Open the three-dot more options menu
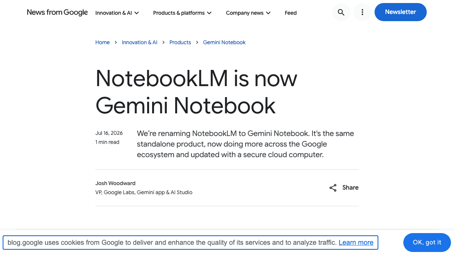Screen dimensions: 454x255 click(x=362, y=12)
